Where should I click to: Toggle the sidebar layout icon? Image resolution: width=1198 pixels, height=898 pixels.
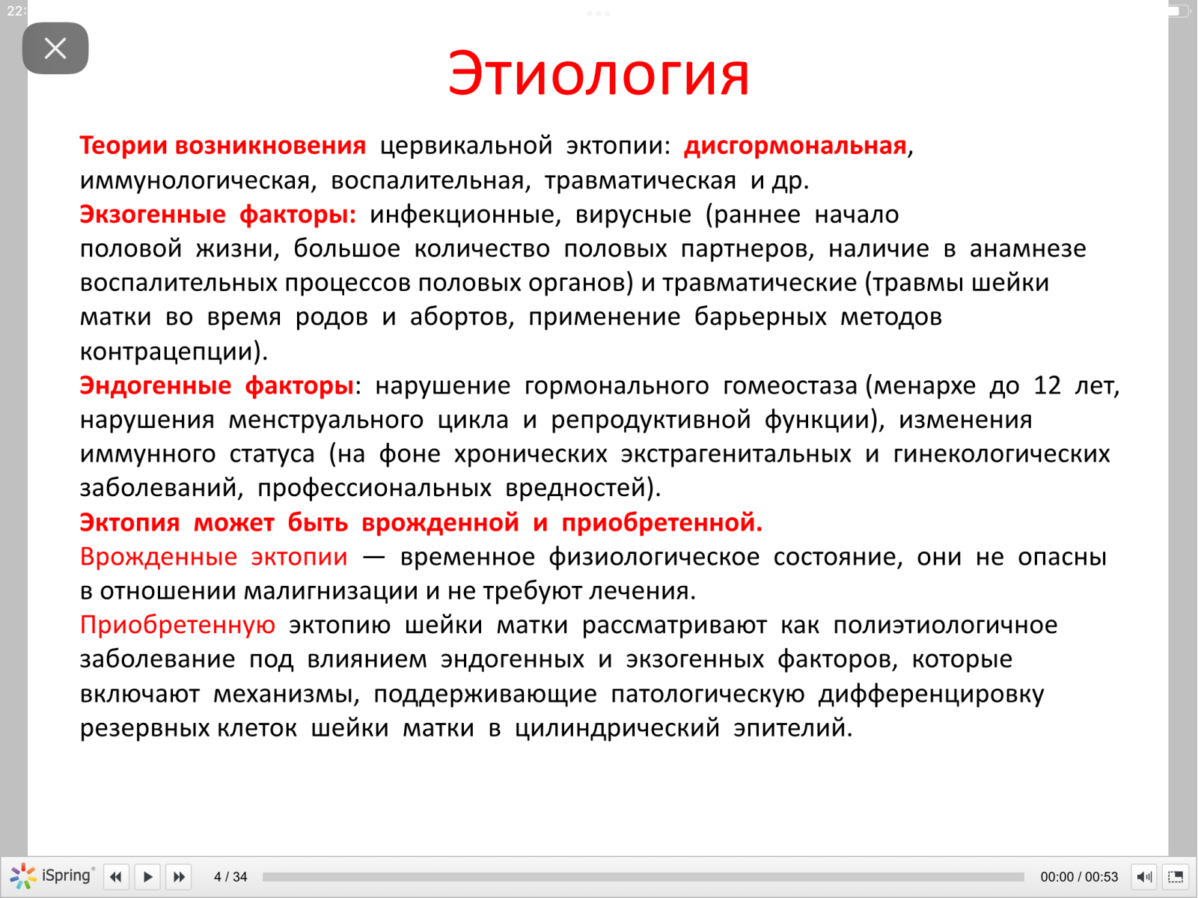click(1176, 876)
